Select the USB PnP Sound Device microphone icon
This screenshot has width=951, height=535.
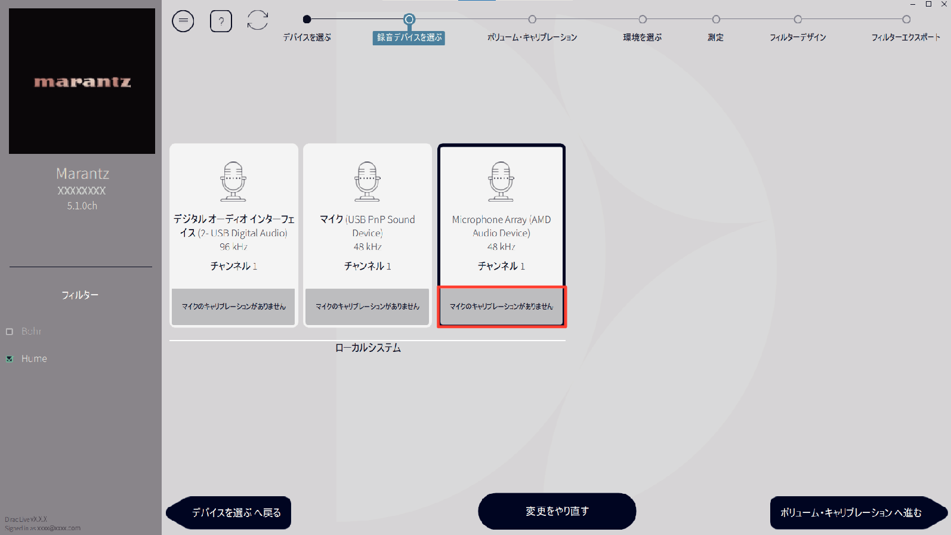(x=368, y=181)
